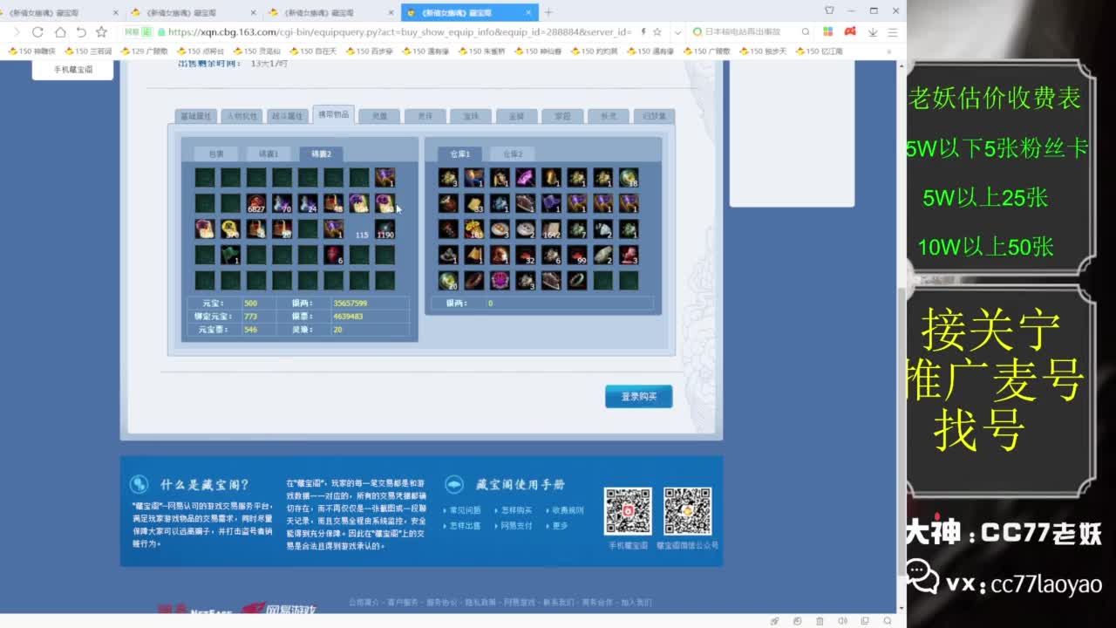Click the browser search input field

(750, 32)
